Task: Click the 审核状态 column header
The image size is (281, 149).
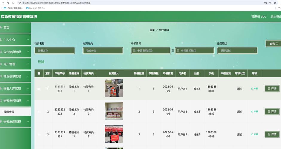Action: coord(240,73)
